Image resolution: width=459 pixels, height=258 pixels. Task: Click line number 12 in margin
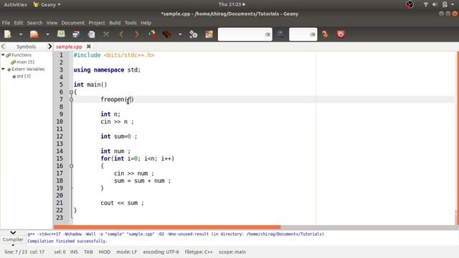(x=60, y=136)
